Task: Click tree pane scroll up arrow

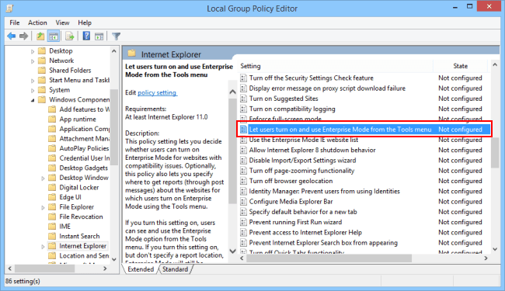Action: tap(114, 51)
